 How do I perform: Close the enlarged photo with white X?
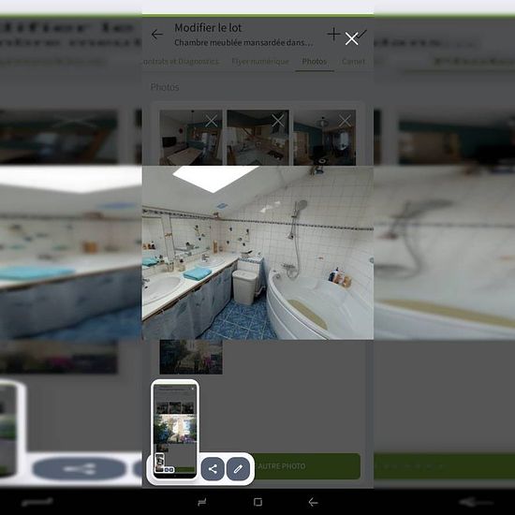351,39
